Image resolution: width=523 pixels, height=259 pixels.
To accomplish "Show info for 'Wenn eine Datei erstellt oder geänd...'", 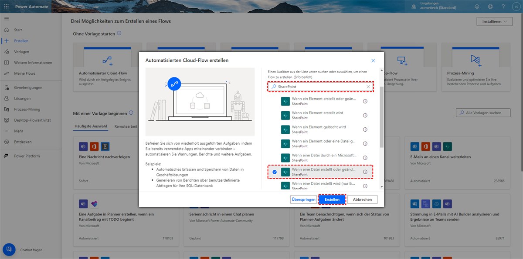I will tap(365, 172).
